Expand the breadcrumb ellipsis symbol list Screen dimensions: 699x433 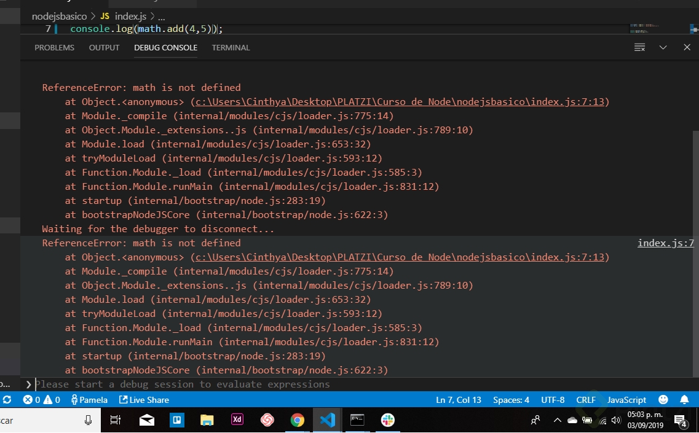[x=161, y=17]
